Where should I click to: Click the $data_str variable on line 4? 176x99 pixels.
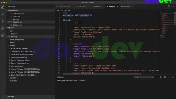tap(67, 20)
